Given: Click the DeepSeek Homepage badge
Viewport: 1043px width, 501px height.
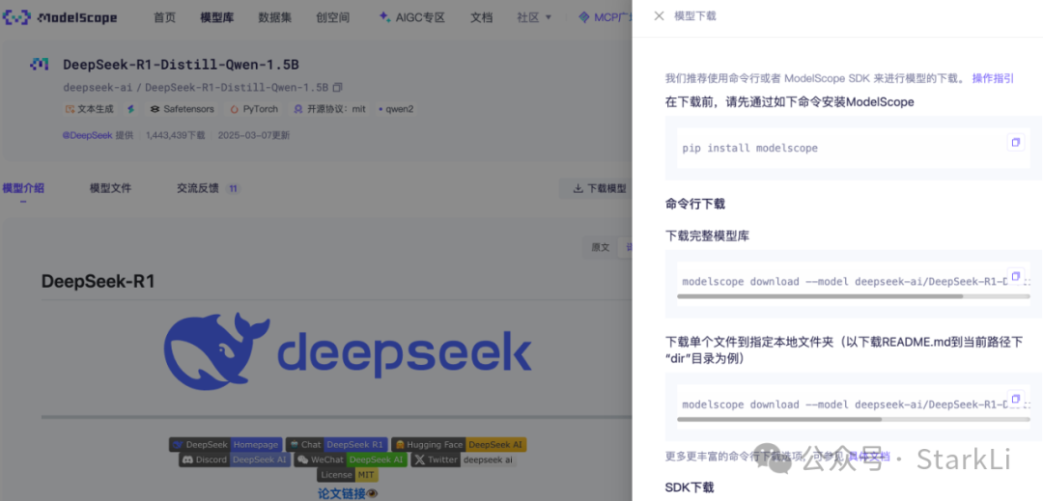Looking at the screenshot, I should (x=225, y=444).
